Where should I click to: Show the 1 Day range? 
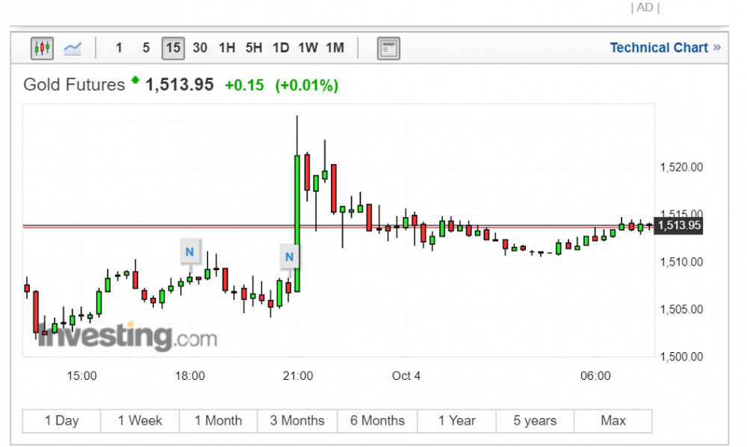point(61,421)
